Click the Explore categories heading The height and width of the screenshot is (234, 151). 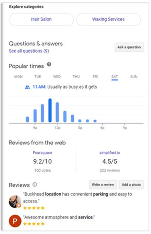coord(26,7)
